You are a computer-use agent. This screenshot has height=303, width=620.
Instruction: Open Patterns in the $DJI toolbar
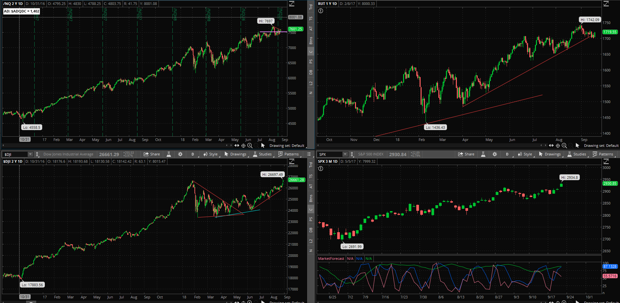289,154
